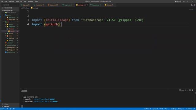
Task: Expand the assets folder
Action: (x=11, y=24)
